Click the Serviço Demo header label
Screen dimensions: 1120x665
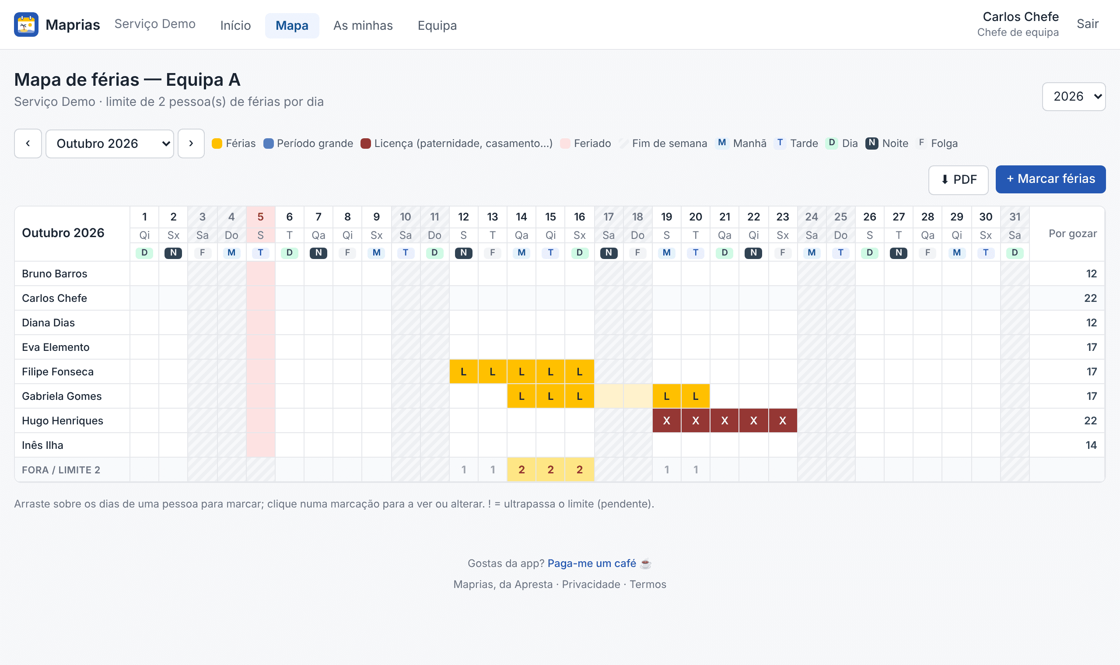click(x=155, y=24)
